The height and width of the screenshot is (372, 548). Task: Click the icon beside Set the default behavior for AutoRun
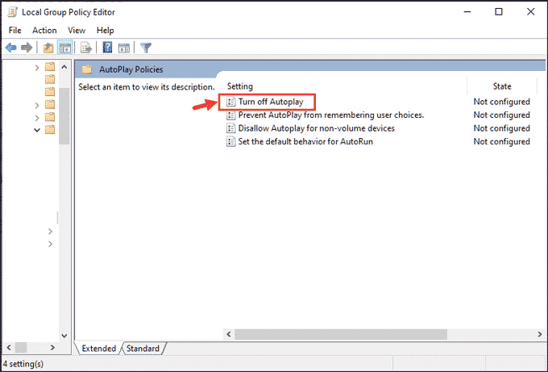[x=231, y=142]
